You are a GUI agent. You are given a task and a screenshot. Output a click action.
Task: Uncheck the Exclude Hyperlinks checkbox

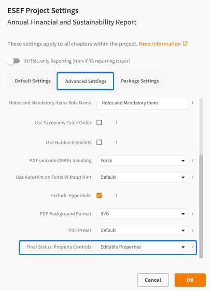click(x=99, y=195)
